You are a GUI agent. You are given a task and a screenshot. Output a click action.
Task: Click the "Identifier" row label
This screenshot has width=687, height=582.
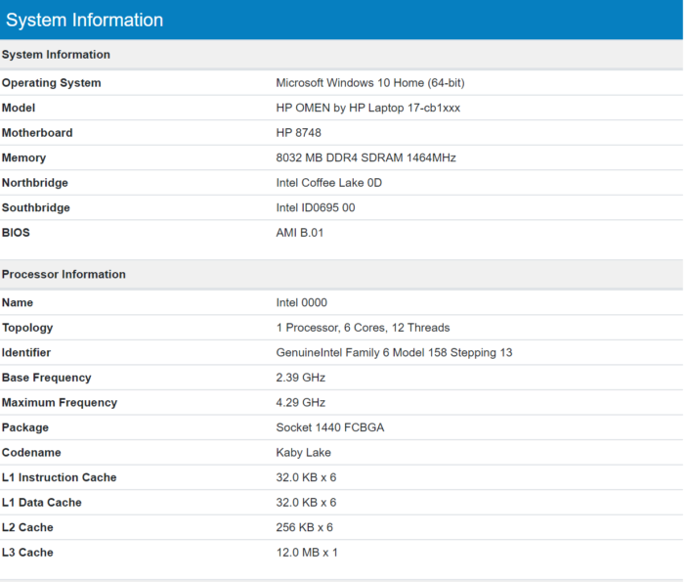pyautogui.click(x=26, y=352)
